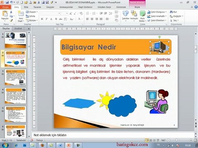Start slideshow from status bar view icons
Image resolution: width=198 pixels, height=148 pixels.
tap(158, 140)
